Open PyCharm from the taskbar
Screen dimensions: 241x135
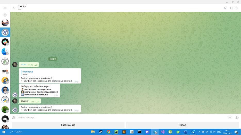[116, 132]
